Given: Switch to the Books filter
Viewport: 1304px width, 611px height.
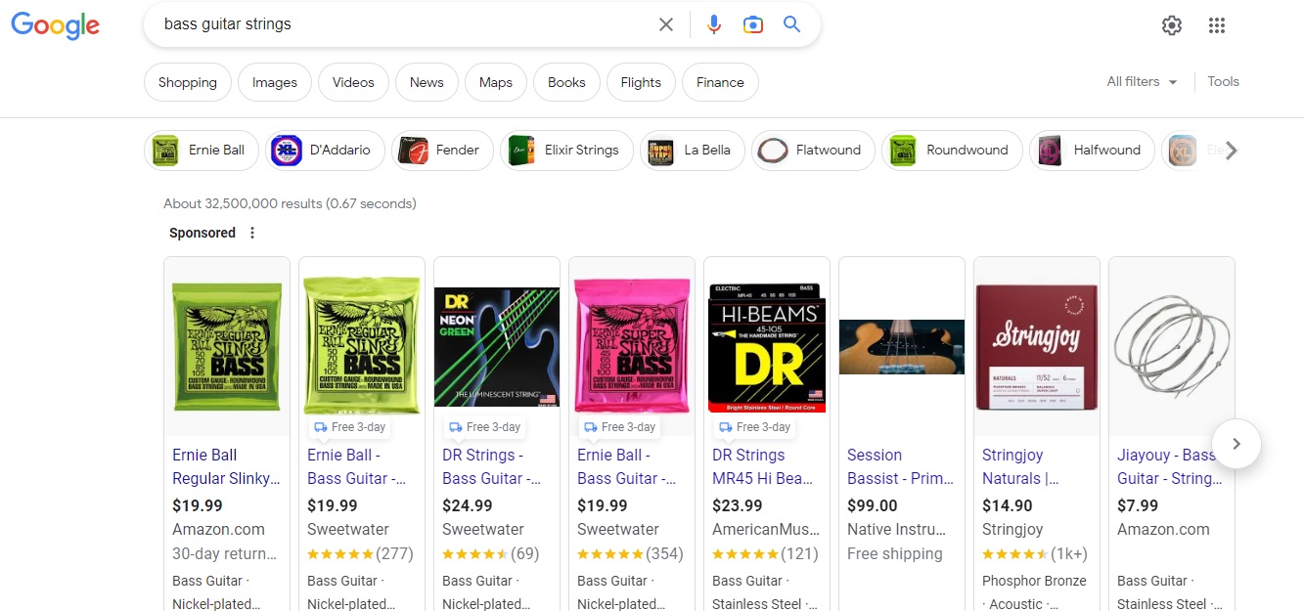Looking at the screenshot, I should tap(566, 82).
